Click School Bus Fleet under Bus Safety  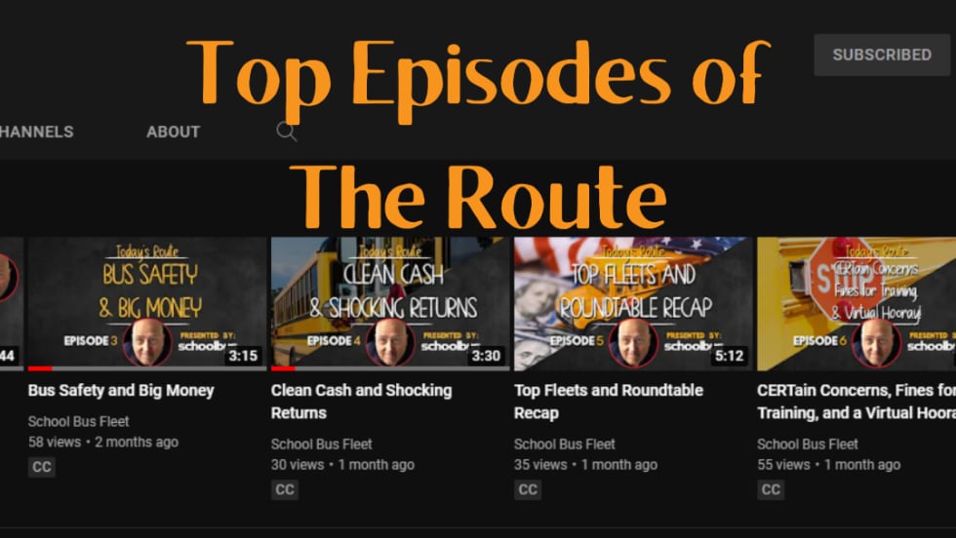pos(79,422)
